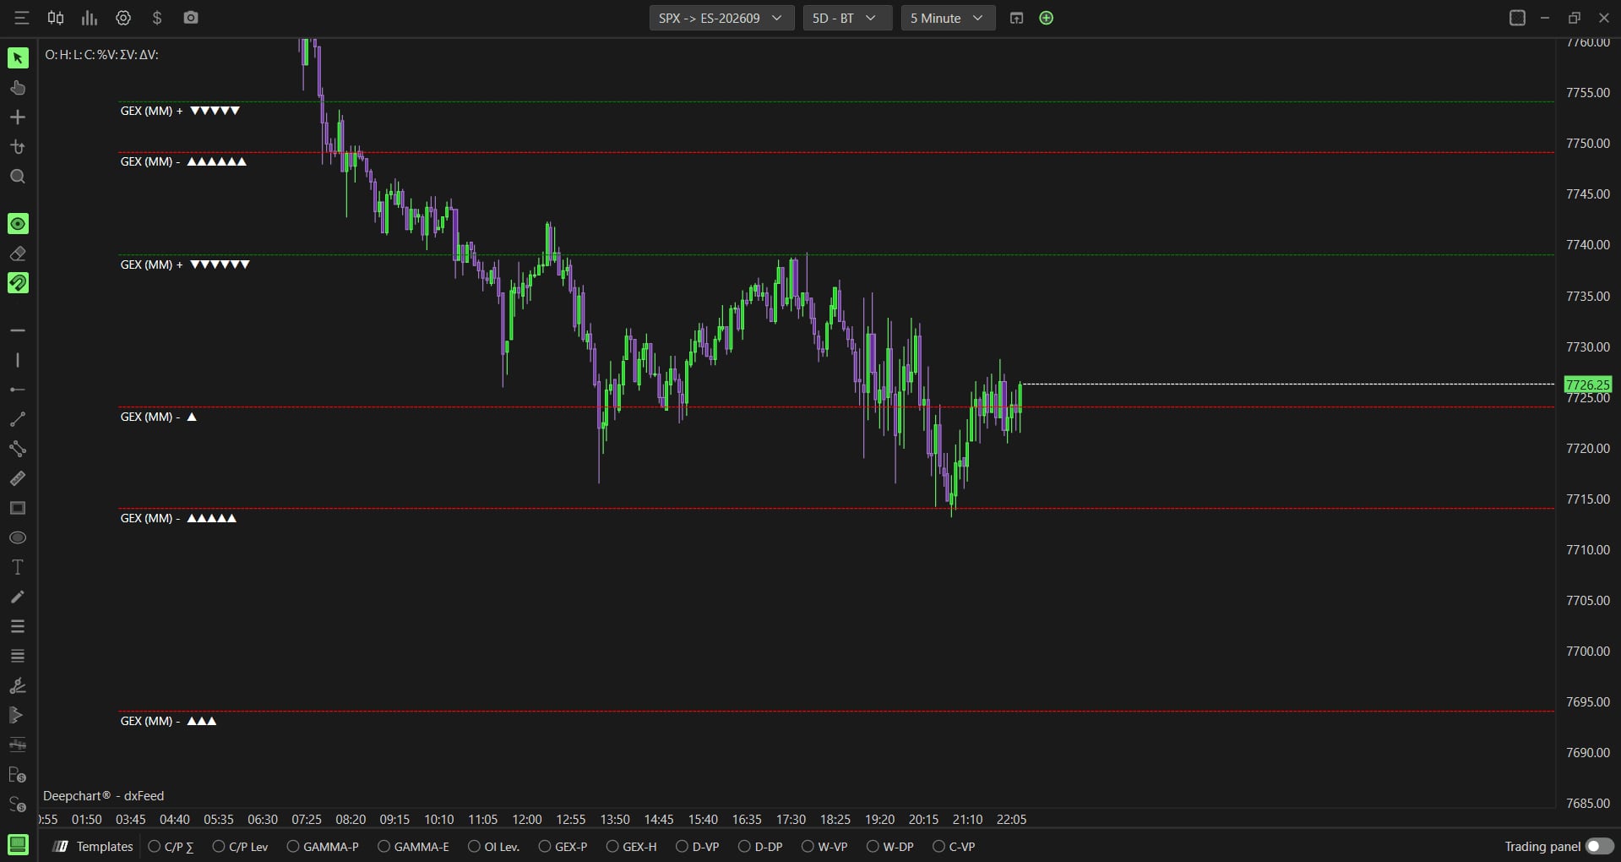Select the W-DP radio option

point(890,846)
